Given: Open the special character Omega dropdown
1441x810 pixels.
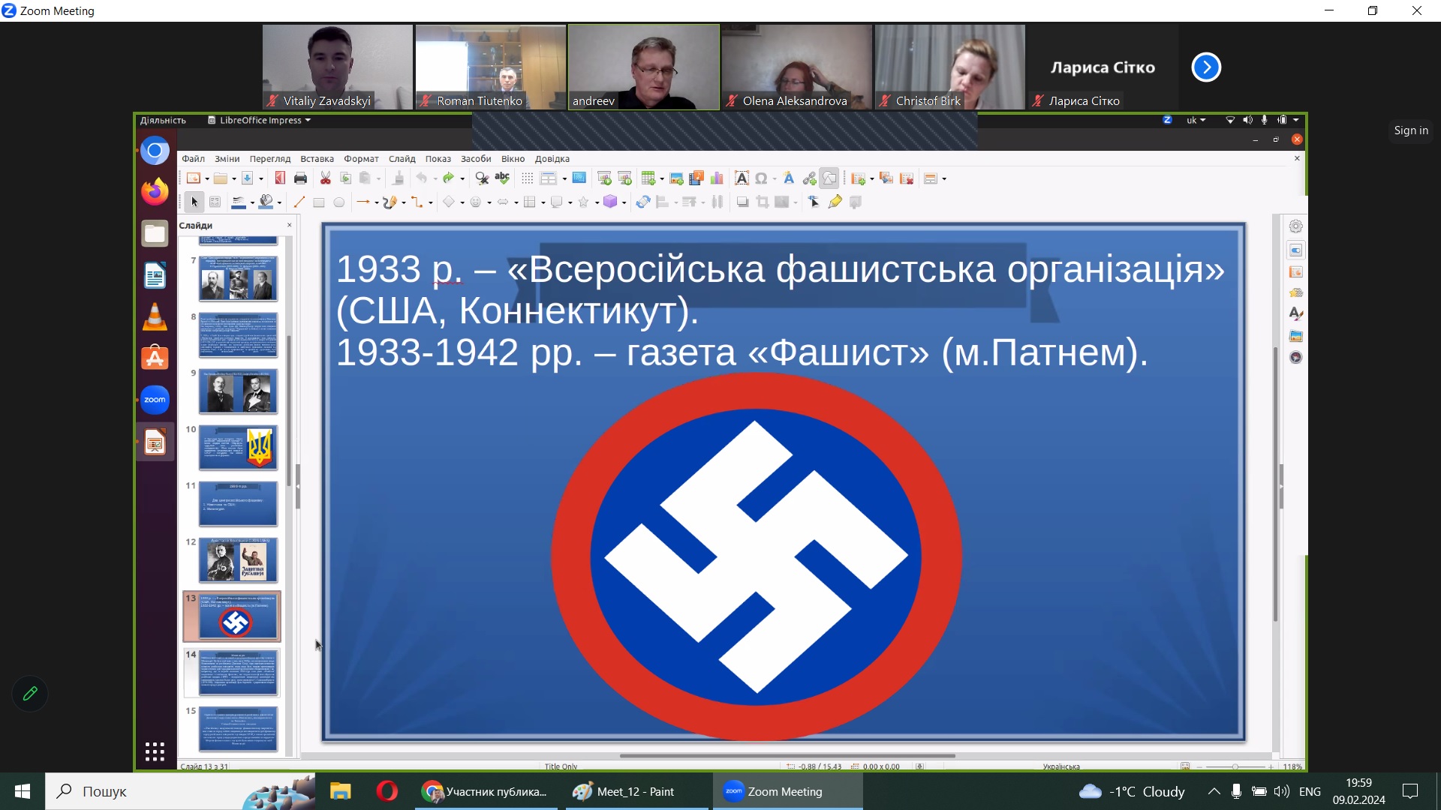Looking at the screenshot, I should (x=775, y=179).
